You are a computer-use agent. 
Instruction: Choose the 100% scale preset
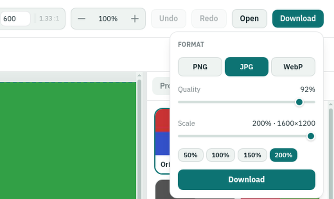pos(220,155)
